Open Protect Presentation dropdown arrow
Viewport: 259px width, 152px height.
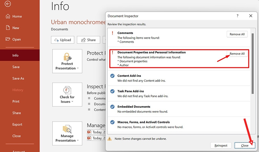point(78,68)
